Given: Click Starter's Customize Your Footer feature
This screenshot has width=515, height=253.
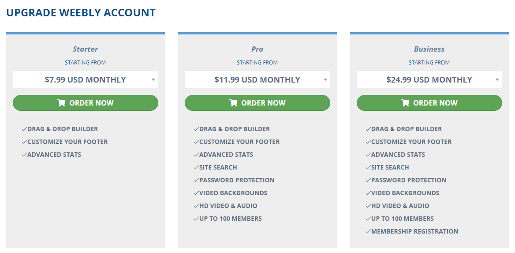Looking at the screenshot, I should click(x=67, y=142).
